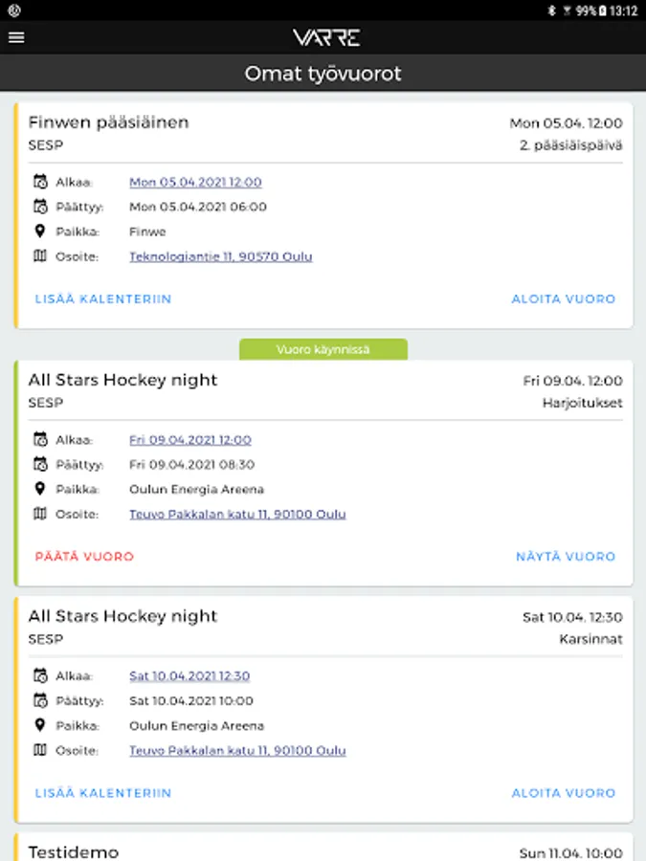This screenshot has height=861, width=646.
Task: Click the map icon next to Teknologiantie address
Action: coord(40,256)
